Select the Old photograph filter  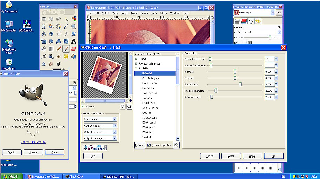pyautogui.click(x=151, y=78)
